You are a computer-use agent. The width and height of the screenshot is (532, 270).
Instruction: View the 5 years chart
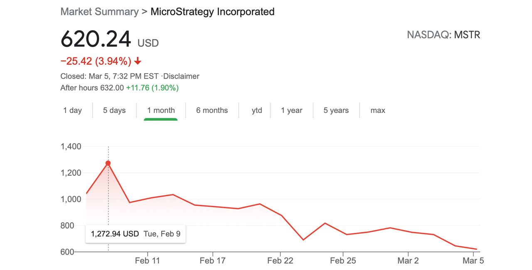tap(336, 110)
